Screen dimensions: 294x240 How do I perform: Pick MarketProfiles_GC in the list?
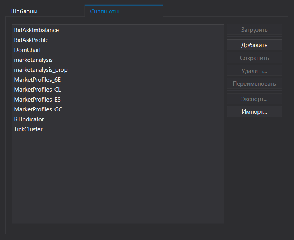click(38, 109)
